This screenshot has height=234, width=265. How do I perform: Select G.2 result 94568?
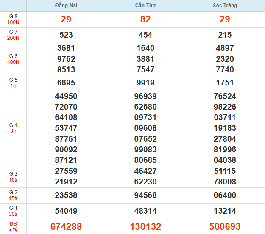(x=145, y=195)
